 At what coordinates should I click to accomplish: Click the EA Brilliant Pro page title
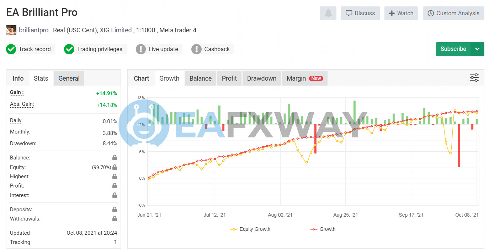click(x=42, y=12)
